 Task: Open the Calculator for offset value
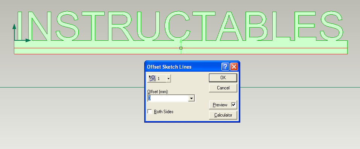tap(223, 115)
